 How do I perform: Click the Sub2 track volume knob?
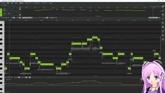coord(15,9)
